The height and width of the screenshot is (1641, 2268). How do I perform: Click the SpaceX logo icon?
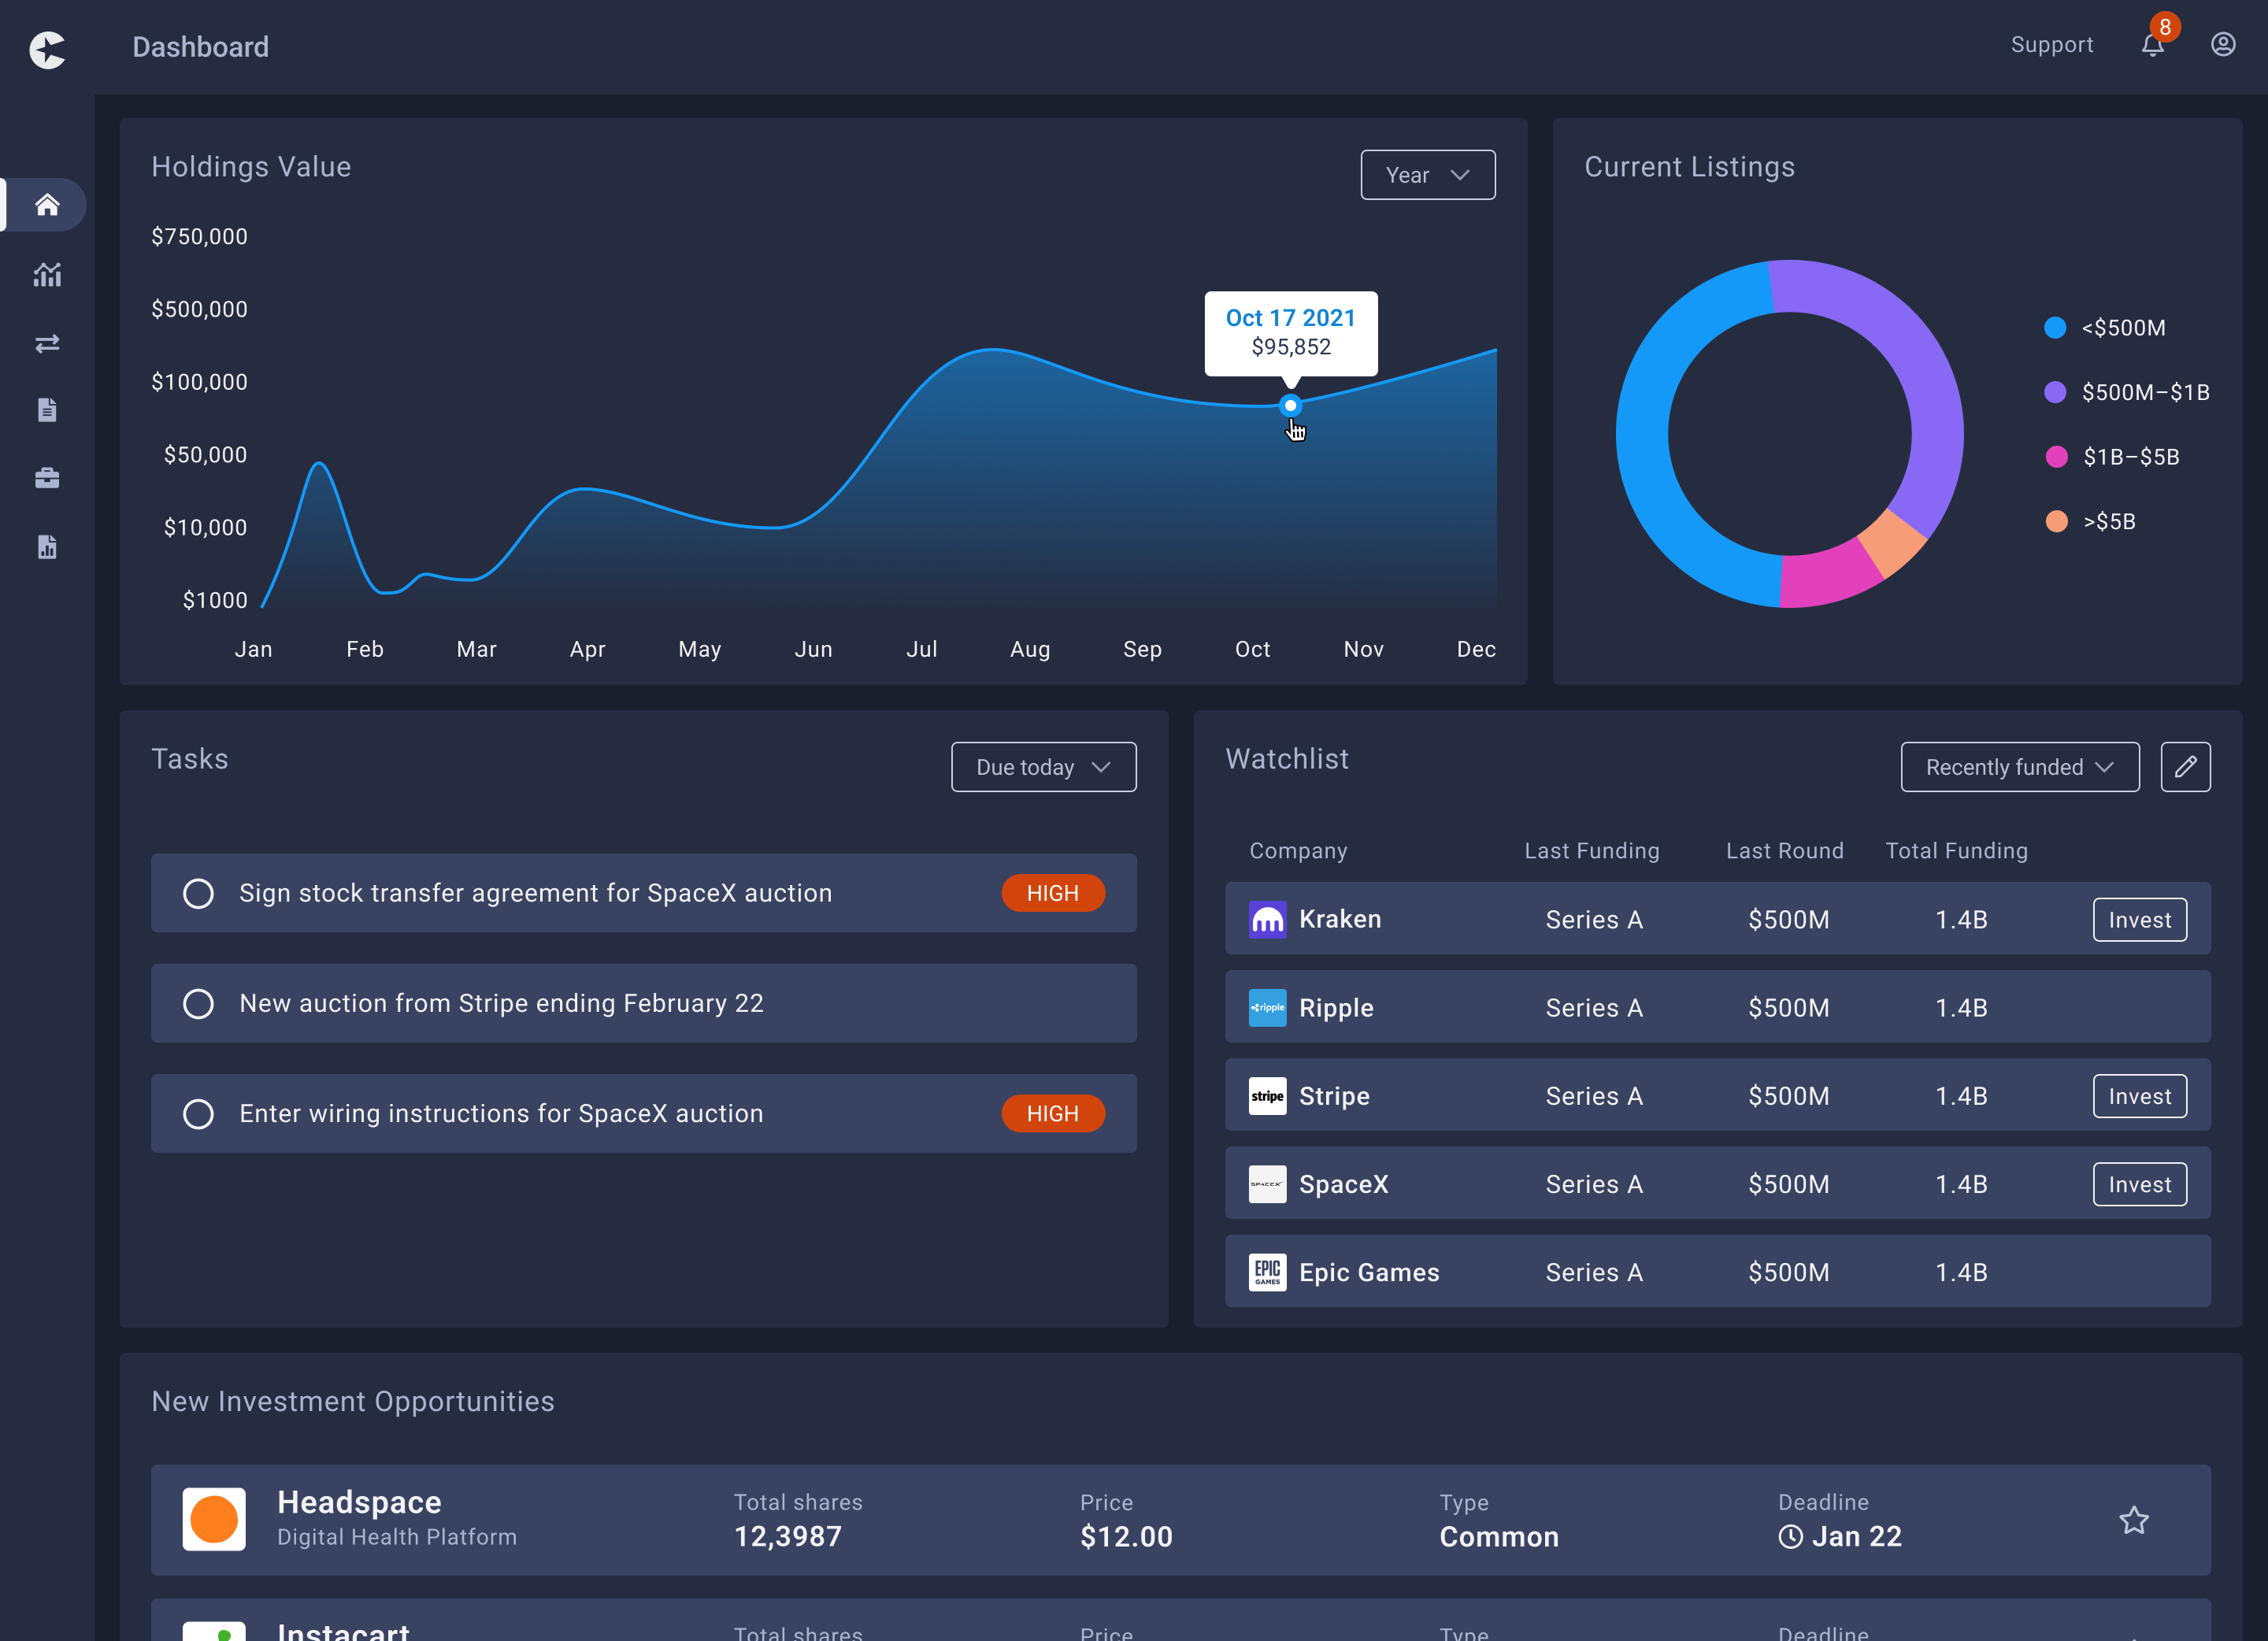click(x=1268, y=1184)
